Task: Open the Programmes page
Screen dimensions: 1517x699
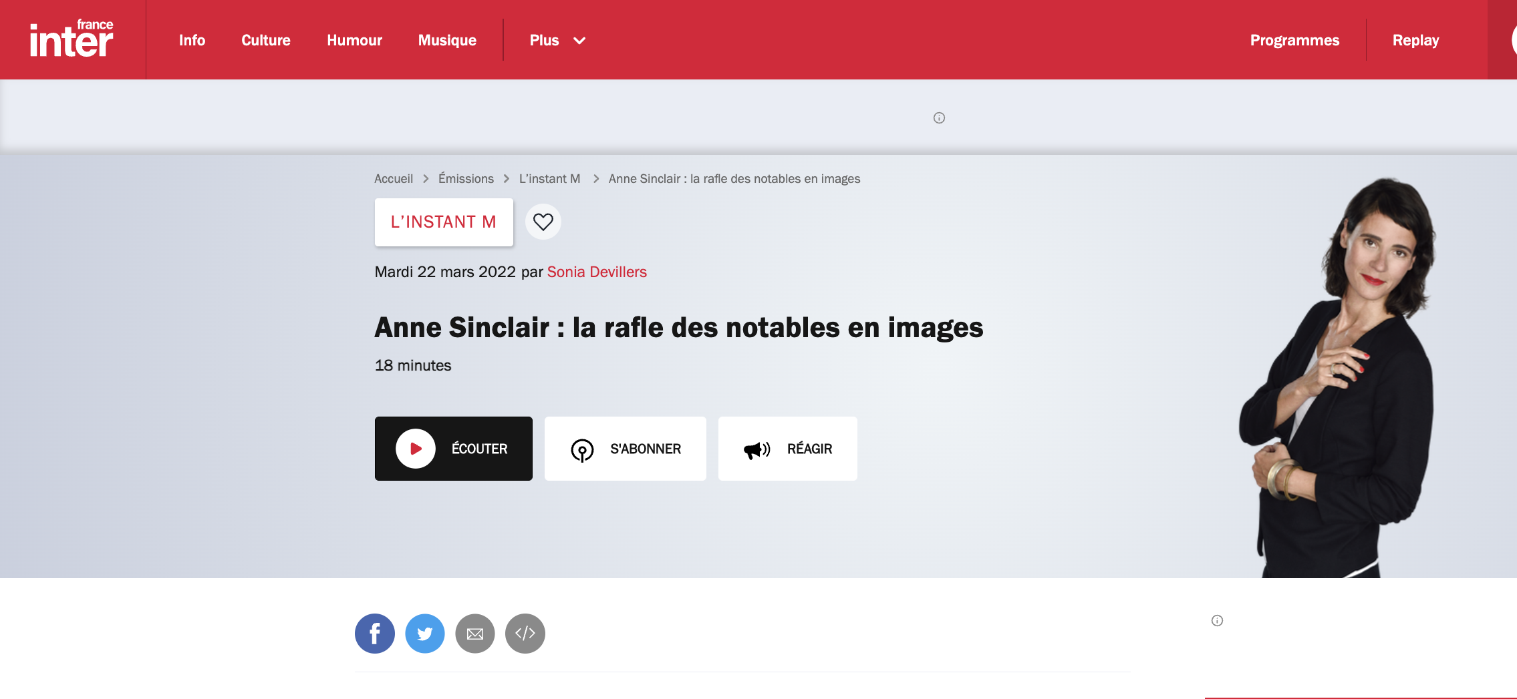Action: [x=1294, y=40]
